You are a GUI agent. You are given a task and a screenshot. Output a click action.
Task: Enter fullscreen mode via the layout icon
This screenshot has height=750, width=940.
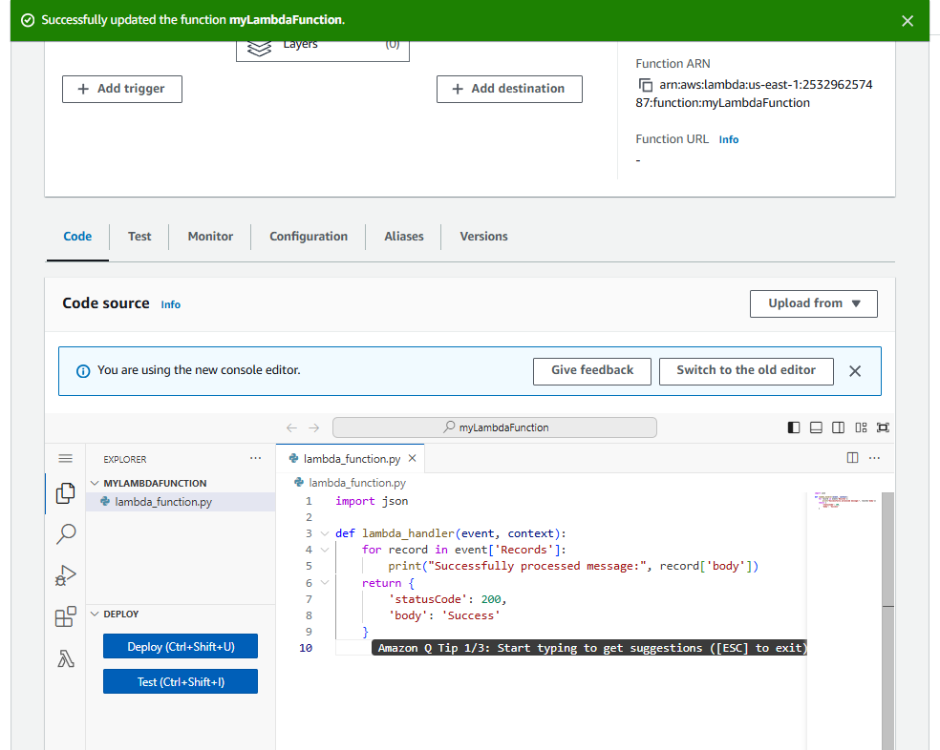883,427
